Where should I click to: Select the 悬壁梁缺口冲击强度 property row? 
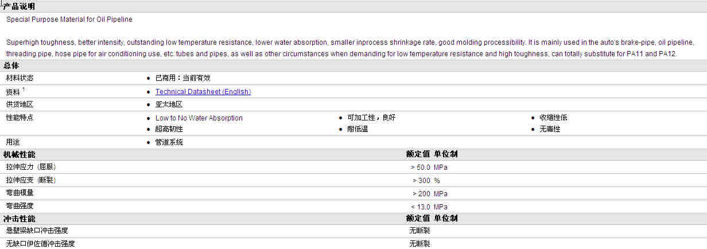tap(37, 231)
